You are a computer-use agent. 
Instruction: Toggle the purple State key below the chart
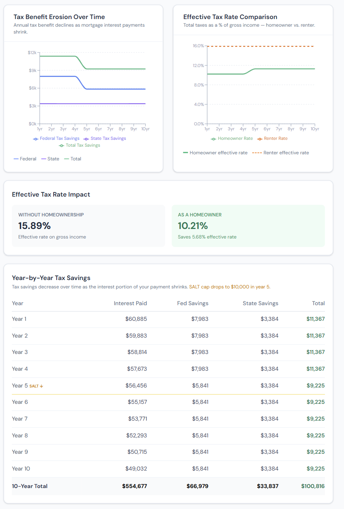click(x=50, y=159)
